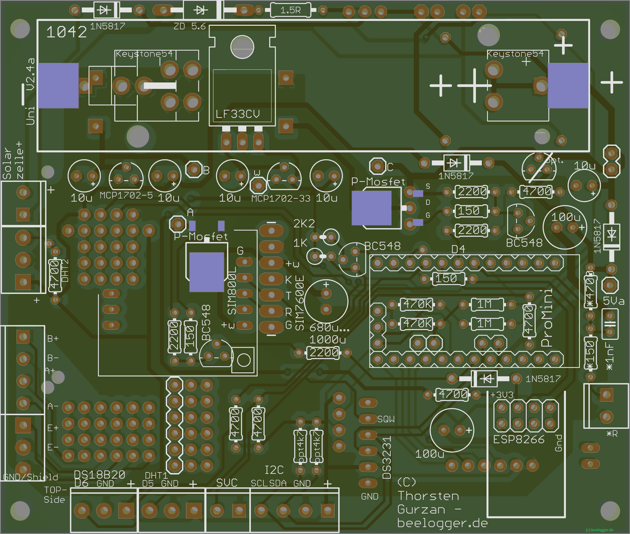The image size is (630, 534).
Task: Click the left battery holder blue pad
Action: [58, 86]
